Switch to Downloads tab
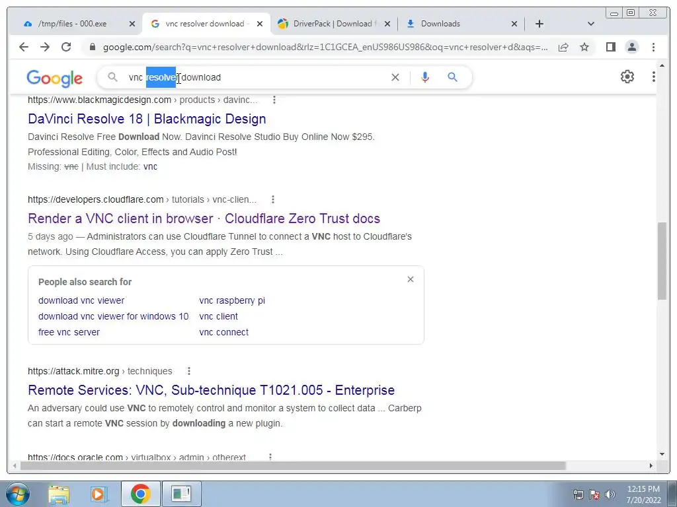Image resolution: width=677 pixels, height=507 pixels. click(x=440, y=24)
